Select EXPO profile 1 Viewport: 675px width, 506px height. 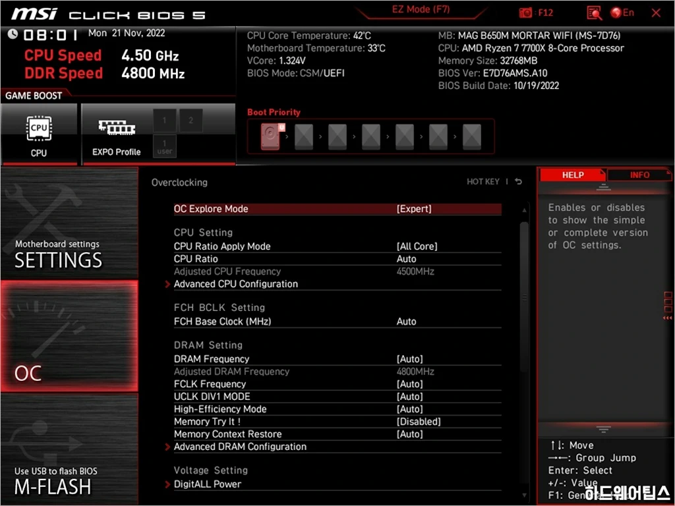164,121
